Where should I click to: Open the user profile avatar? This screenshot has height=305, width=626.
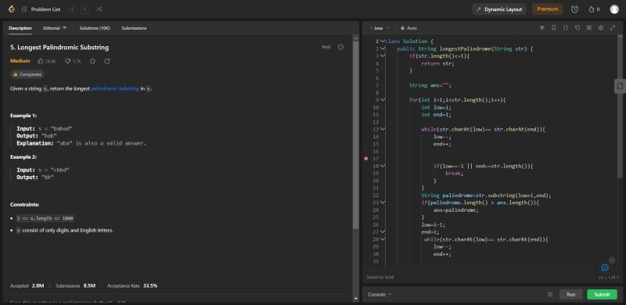click(614, 9)
